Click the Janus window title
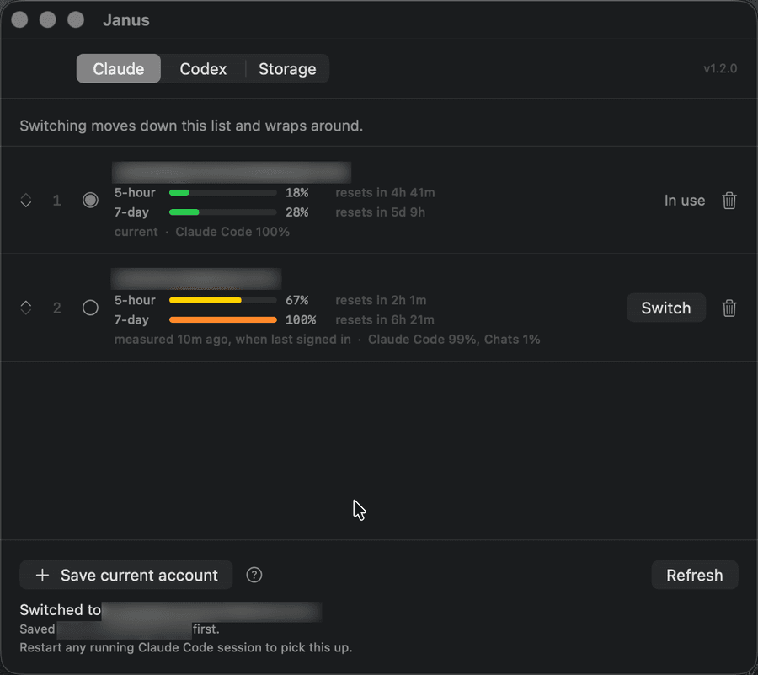758x675 pixels. [126, 20]
